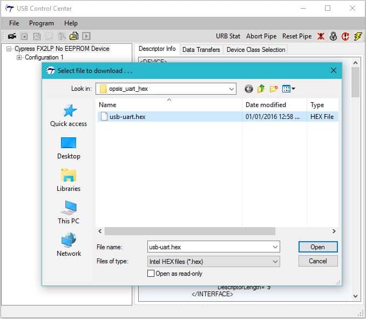Select Cypress FX2LP No EEPROM Device
This screenshot has width=366, height=319.
point(62,49)
